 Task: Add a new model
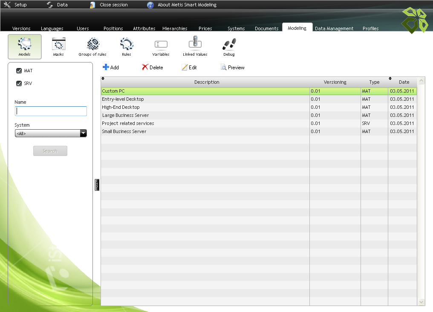(111, 67)
